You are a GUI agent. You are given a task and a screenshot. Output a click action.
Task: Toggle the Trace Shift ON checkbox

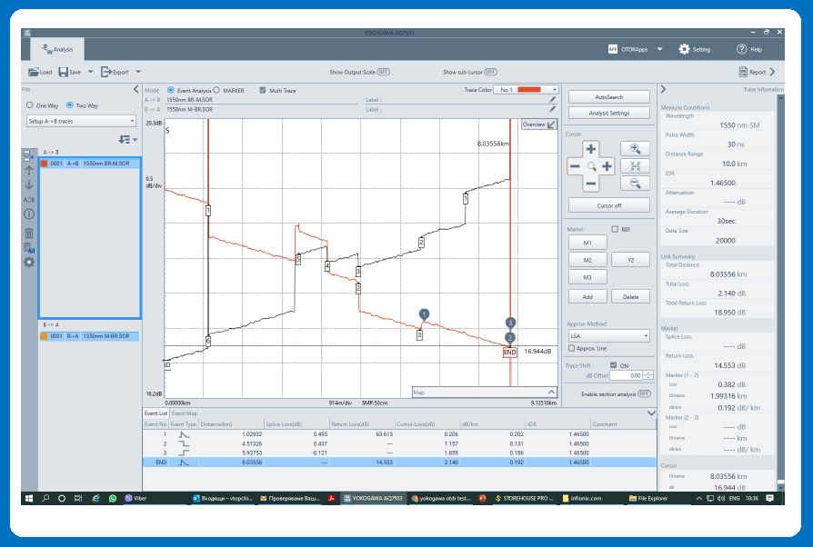[613, 365]
